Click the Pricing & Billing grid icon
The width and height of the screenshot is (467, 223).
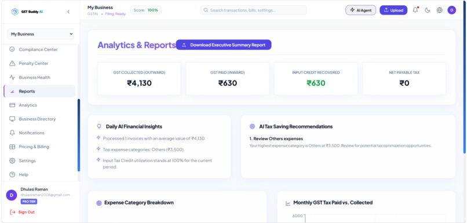pyautogui.click(x=12, y=147)
